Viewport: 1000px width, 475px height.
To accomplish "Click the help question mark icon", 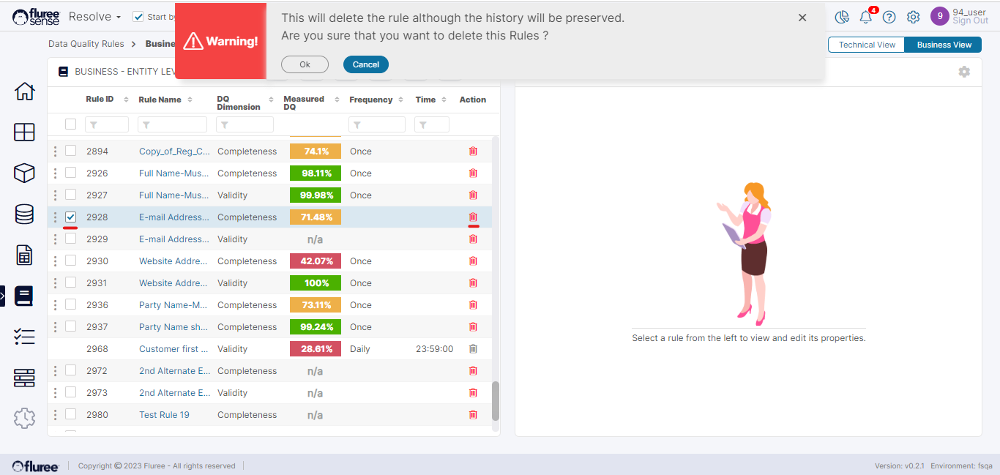I will (x=889, y=17).
